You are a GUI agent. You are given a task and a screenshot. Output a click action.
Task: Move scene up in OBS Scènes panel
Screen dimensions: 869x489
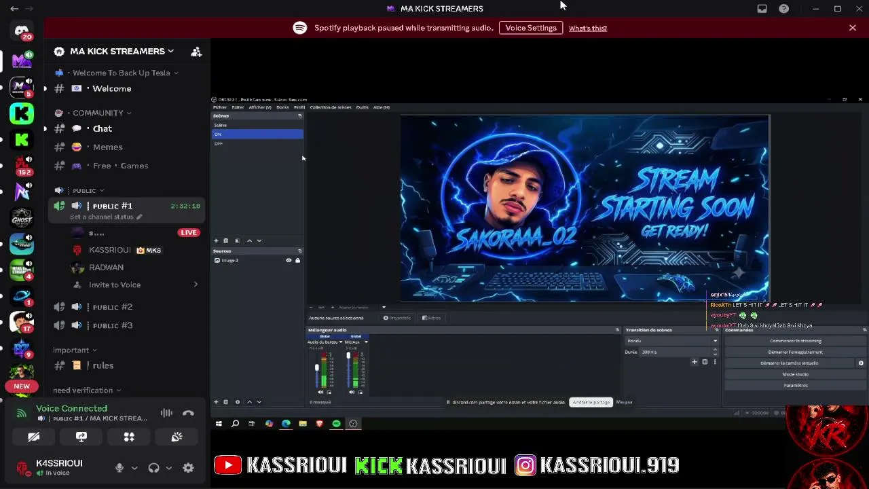click(249, 240)
